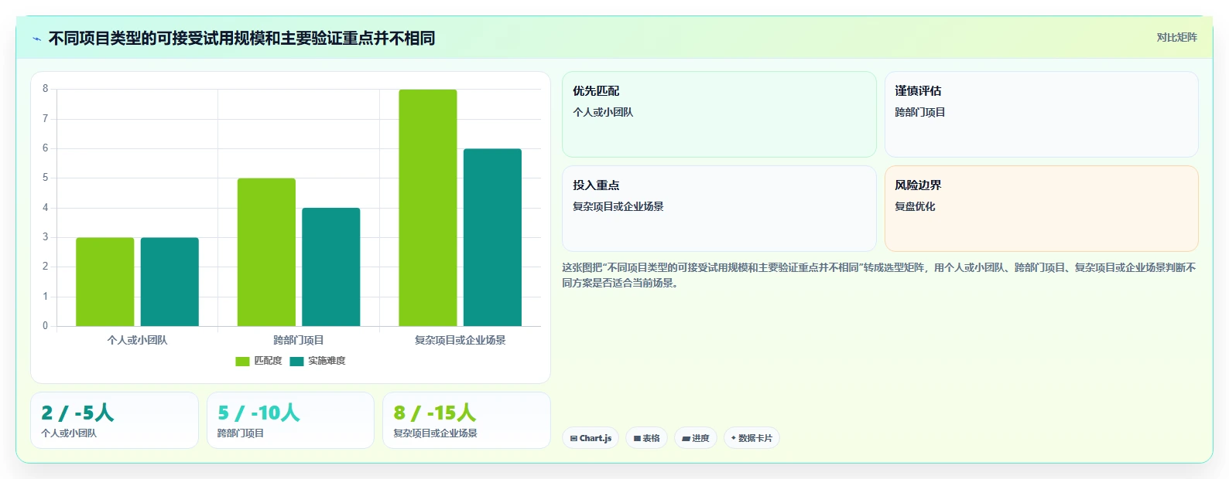The width and height of the screenshot is (1229, 479).
Task: Toggle the 实施难度 legend color box
Action: pos(296,362)
